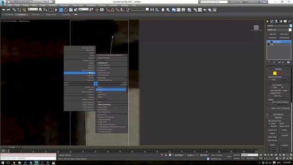The height and width of the screenshot is (165, 293).
Task: Click the object color swatch
Action: click(291, 26)
